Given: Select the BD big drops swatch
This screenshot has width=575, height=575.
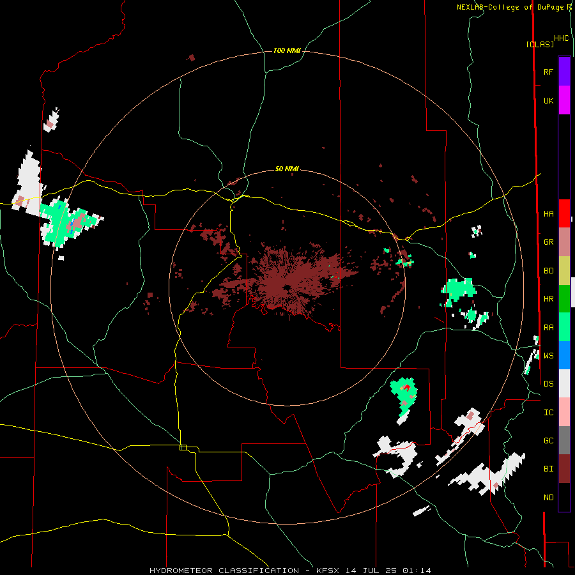Looking at the screenshot, I should (564, 271).
